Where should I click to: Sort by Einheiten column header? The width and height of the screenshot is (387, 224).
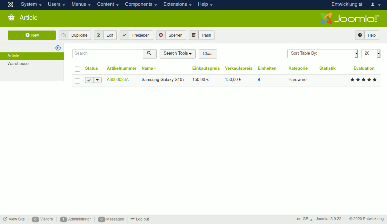click(267, 68)
